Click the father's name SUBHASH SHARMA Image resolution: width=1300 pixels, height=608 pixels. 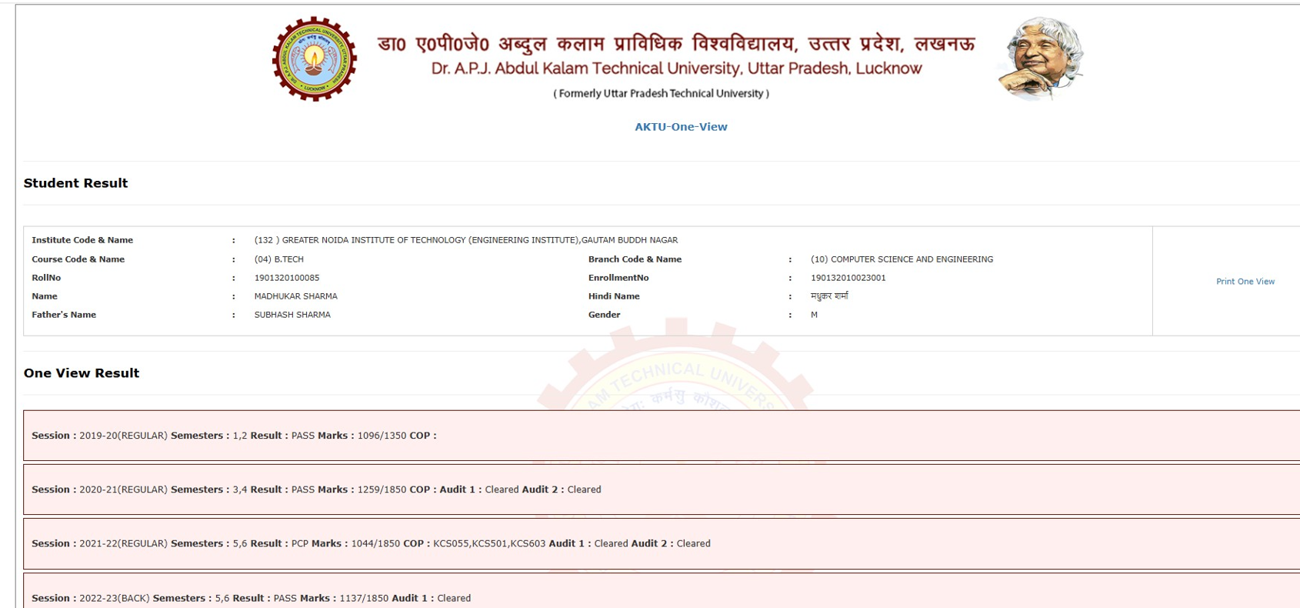click(292, 315)
